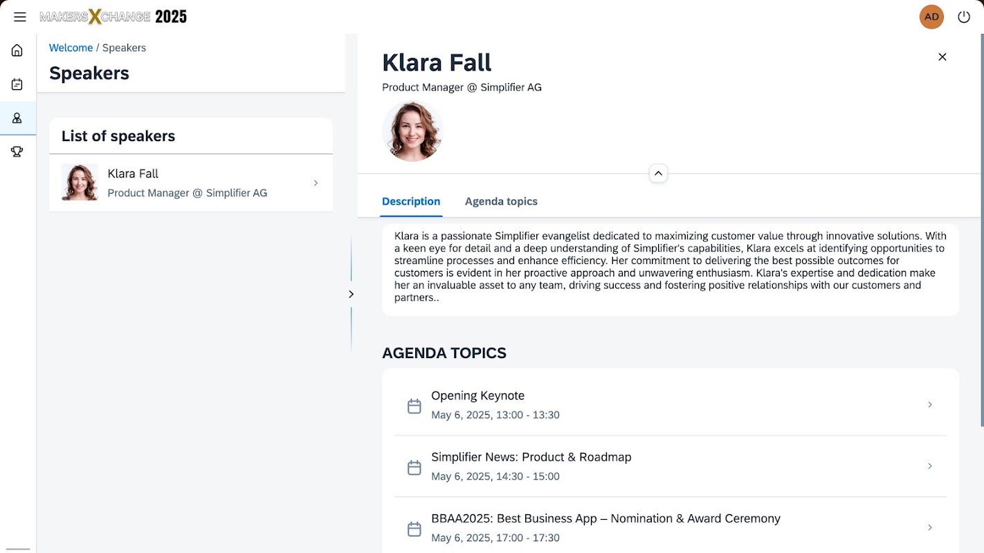This screenshot has width=984, height=553.
Task: Click the power logout icon
Action: click(964, 17)
